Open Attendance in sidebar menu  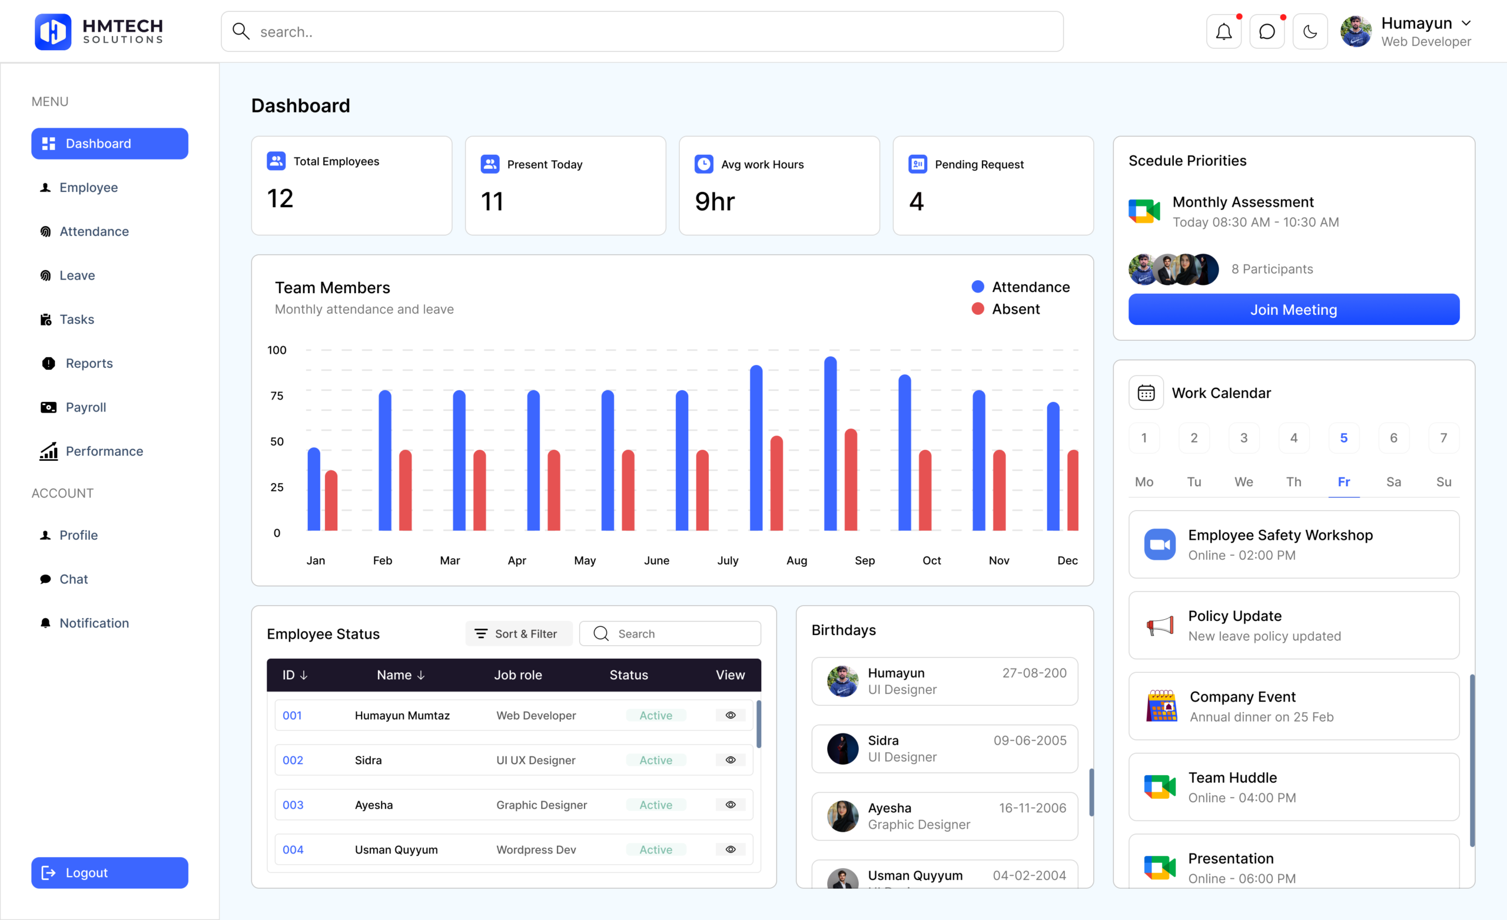(94, 231)
